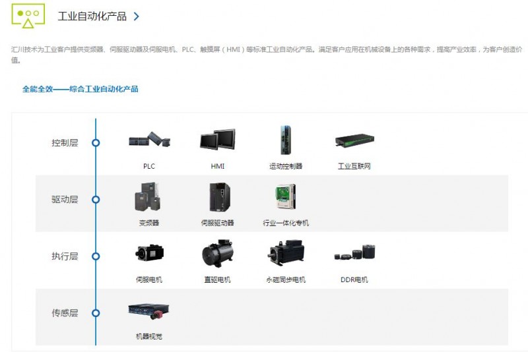Open the HMI touchscreen product image
Viewport: 528px width, 352px height.
coord(218,139)
